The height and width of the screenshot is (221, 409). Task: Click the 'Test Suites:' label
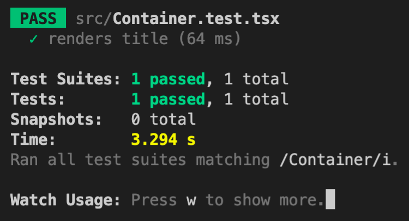(x=65, y=79)
